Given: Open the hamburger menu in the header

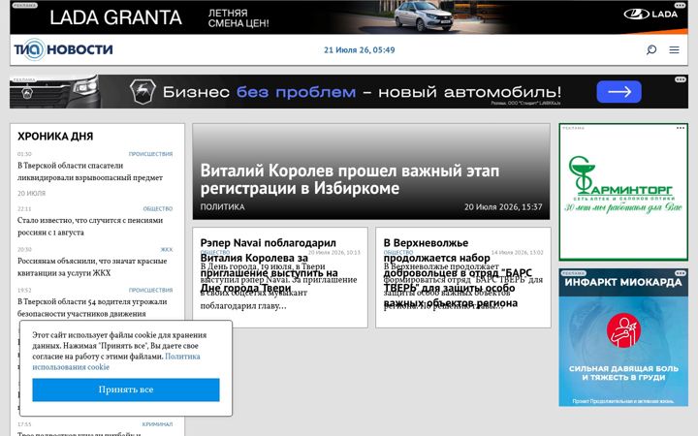Looking at the screenshot, I should (x=674, y=49).
